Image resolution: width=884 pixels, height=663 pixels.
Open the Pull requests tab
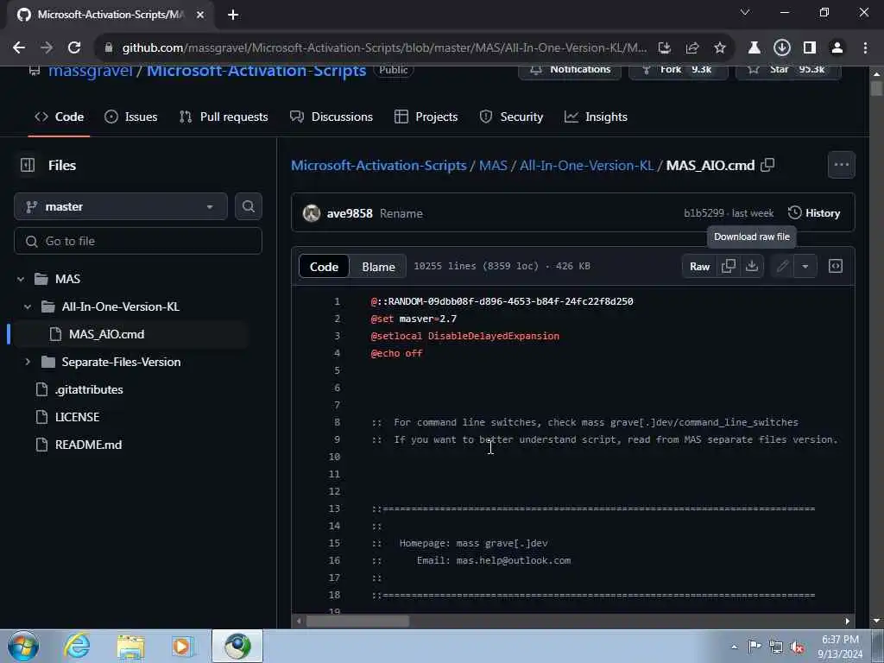(224, 117)
